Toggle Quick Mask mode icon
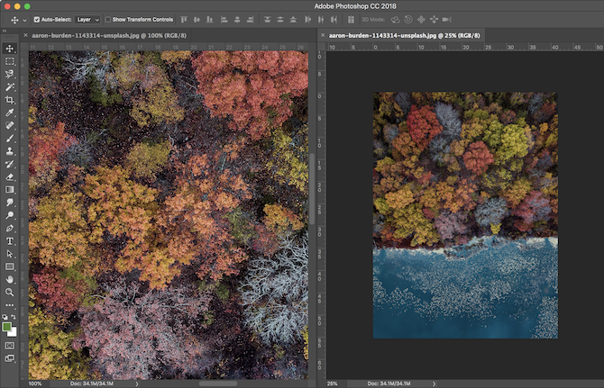Image resolution: width=604 pixels, height=388 pixels. pyautogui.click(x=10, y=345)
